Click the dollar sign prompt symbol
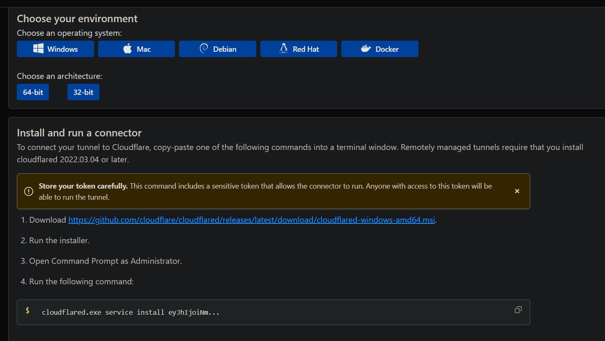The image size is (605, 341). pos(28,311)
